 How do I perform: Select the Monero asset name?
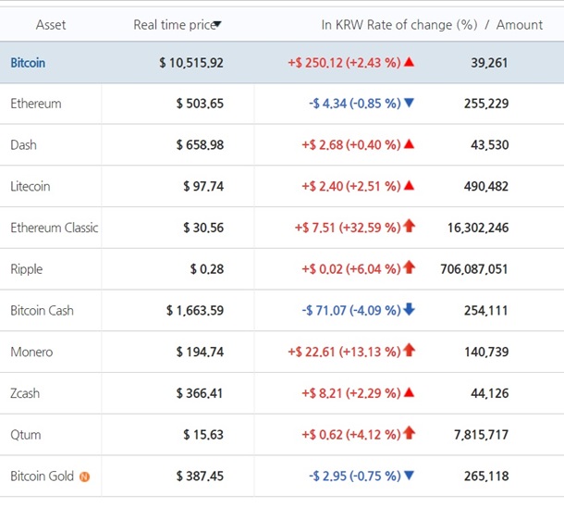(x=31, y=352)
